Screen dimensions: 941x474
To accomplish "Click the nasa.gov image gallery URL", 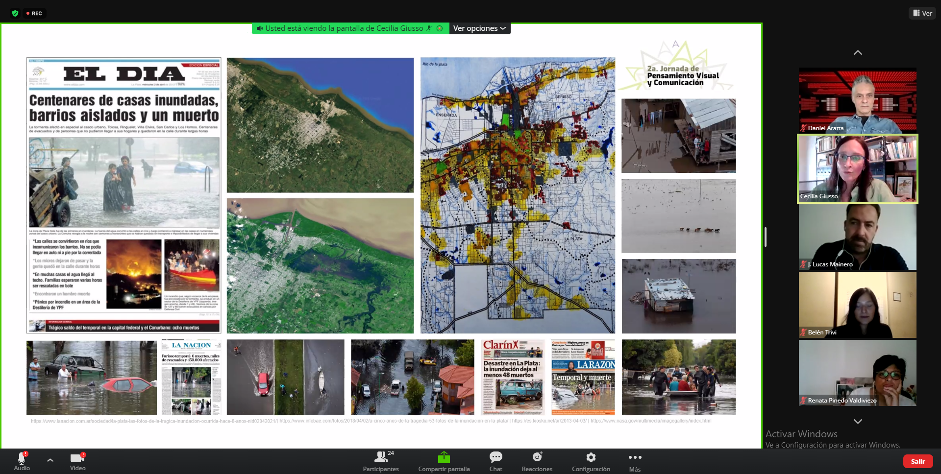I will pyautogui.click(x=651, y=421).
